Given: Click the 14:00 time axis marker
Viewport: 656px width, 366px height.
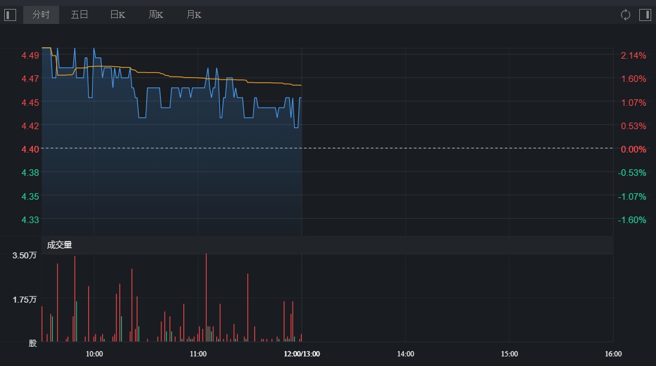Looking at the screenshot, I should pyautogui.click(x=406, y=354).
